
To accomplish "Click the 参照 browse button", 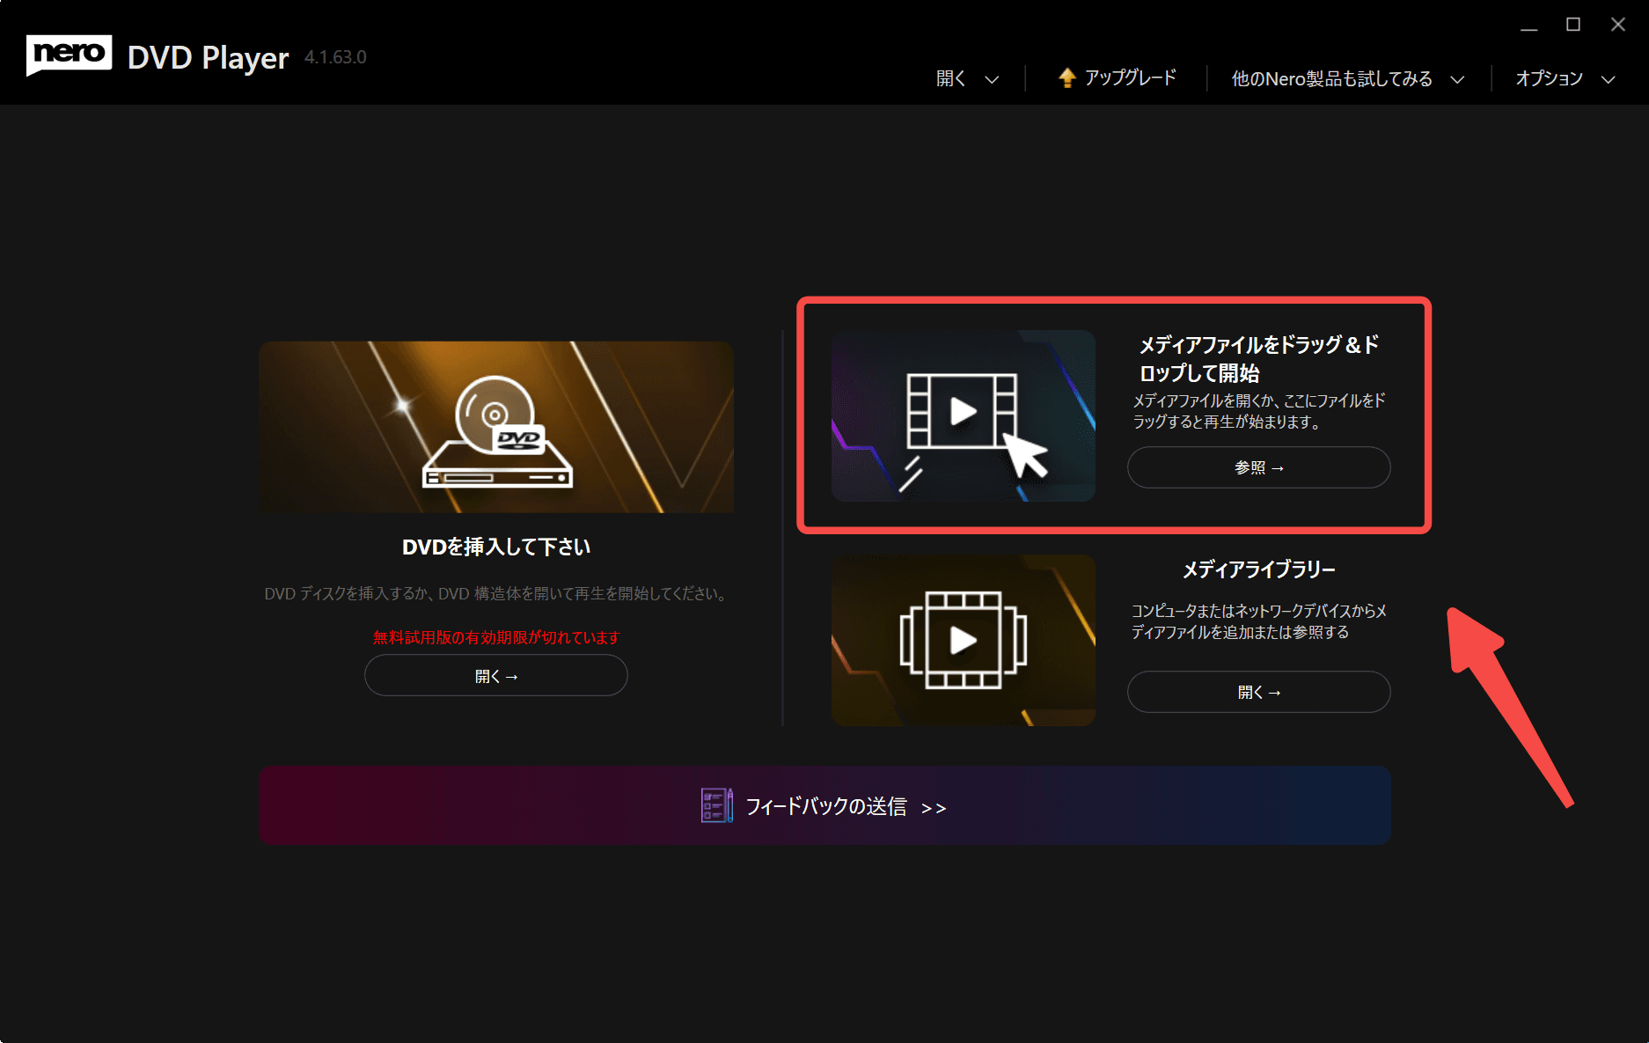I will click(1259, 467).
